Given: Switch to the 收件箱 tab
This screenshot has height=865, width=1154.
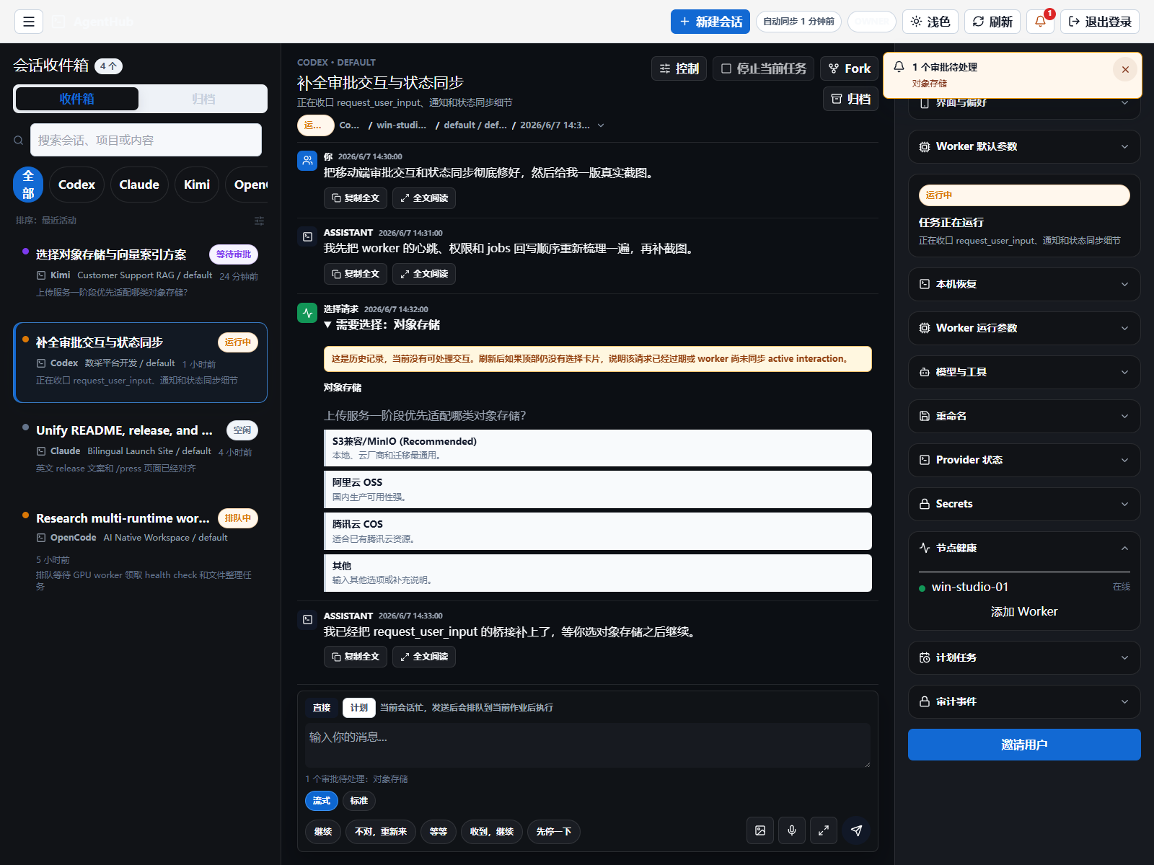Looking at the screenshot, I should (x=77, y=99).
